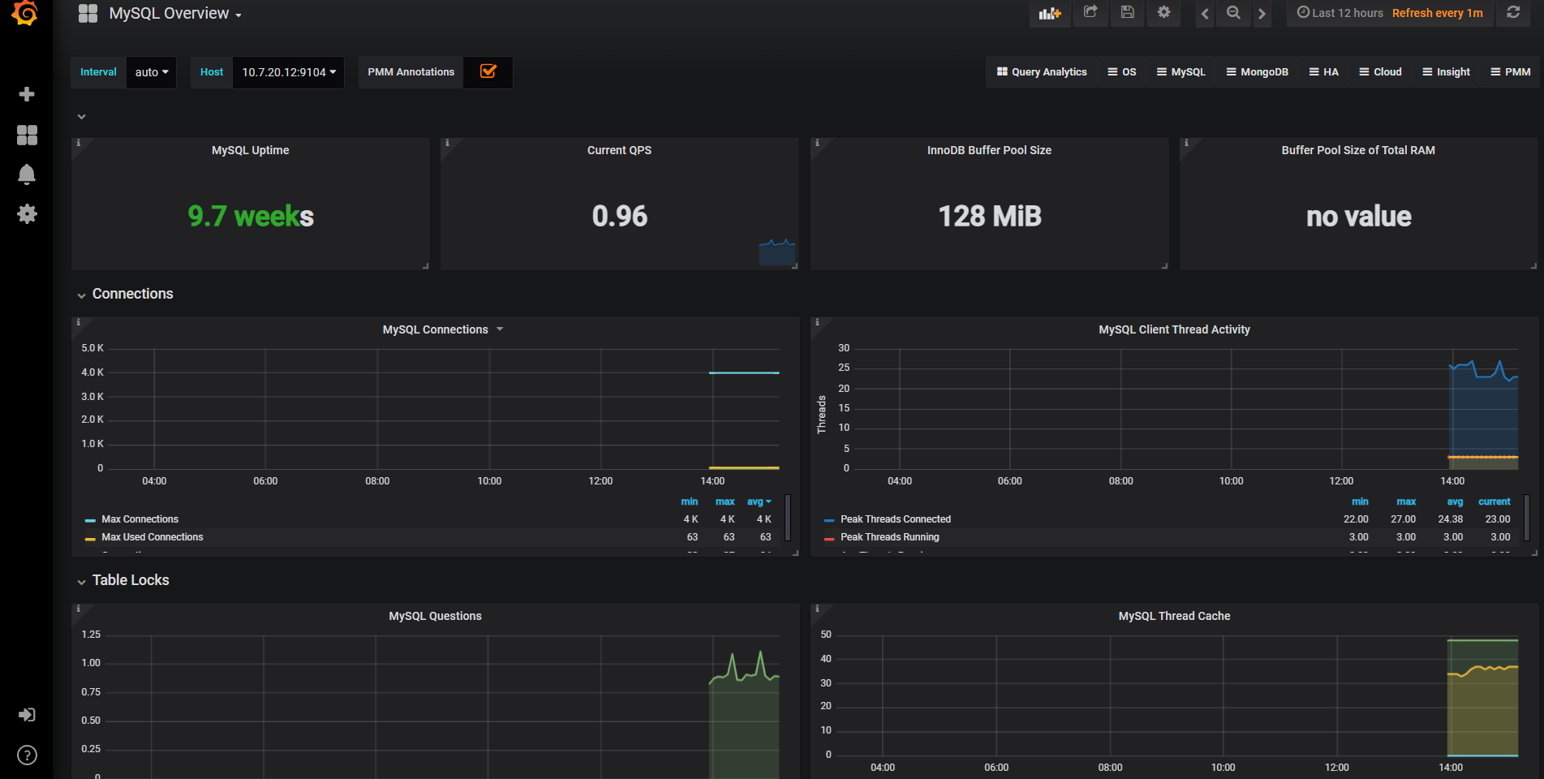Shift time range backward with left arrow
The image size is (1544, 779).
pyautogui.click(x=1205, y=13)
